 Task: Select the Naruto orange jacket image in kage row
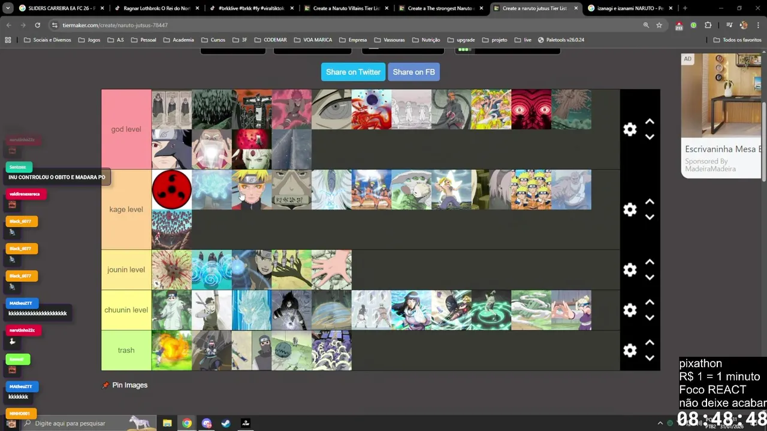coord(252,190)
